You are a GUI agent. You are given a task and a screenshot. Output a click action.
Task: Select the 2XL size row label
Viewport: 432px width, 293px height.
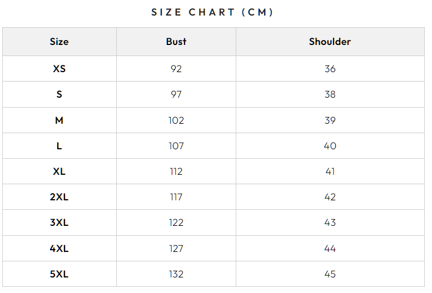[x=59, y=197]
